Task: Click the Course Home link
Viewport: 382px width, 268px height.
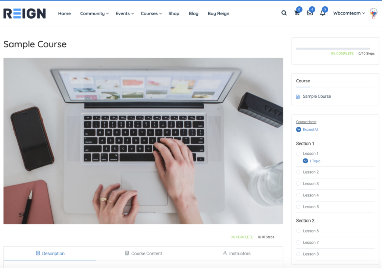Action: 306,122
